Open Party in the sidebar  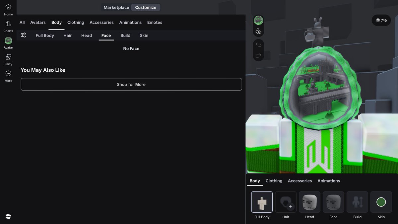click(x=8, y=59)
